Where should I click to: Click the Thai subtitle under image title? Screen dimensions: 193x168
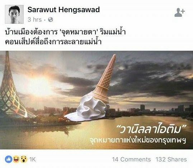(138, 140)
